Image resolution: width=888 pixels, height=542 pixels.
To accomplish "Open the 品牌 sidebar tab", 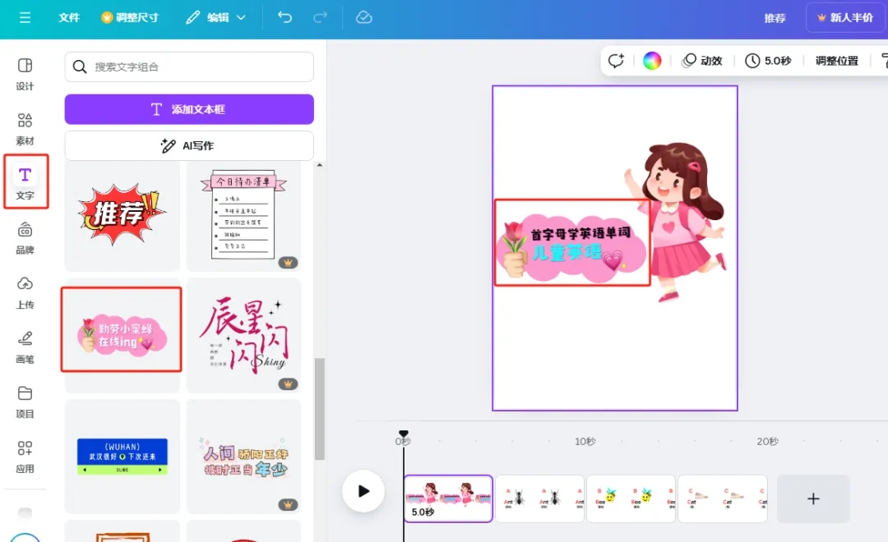I will pyautogui.click(x=25, y=237).
